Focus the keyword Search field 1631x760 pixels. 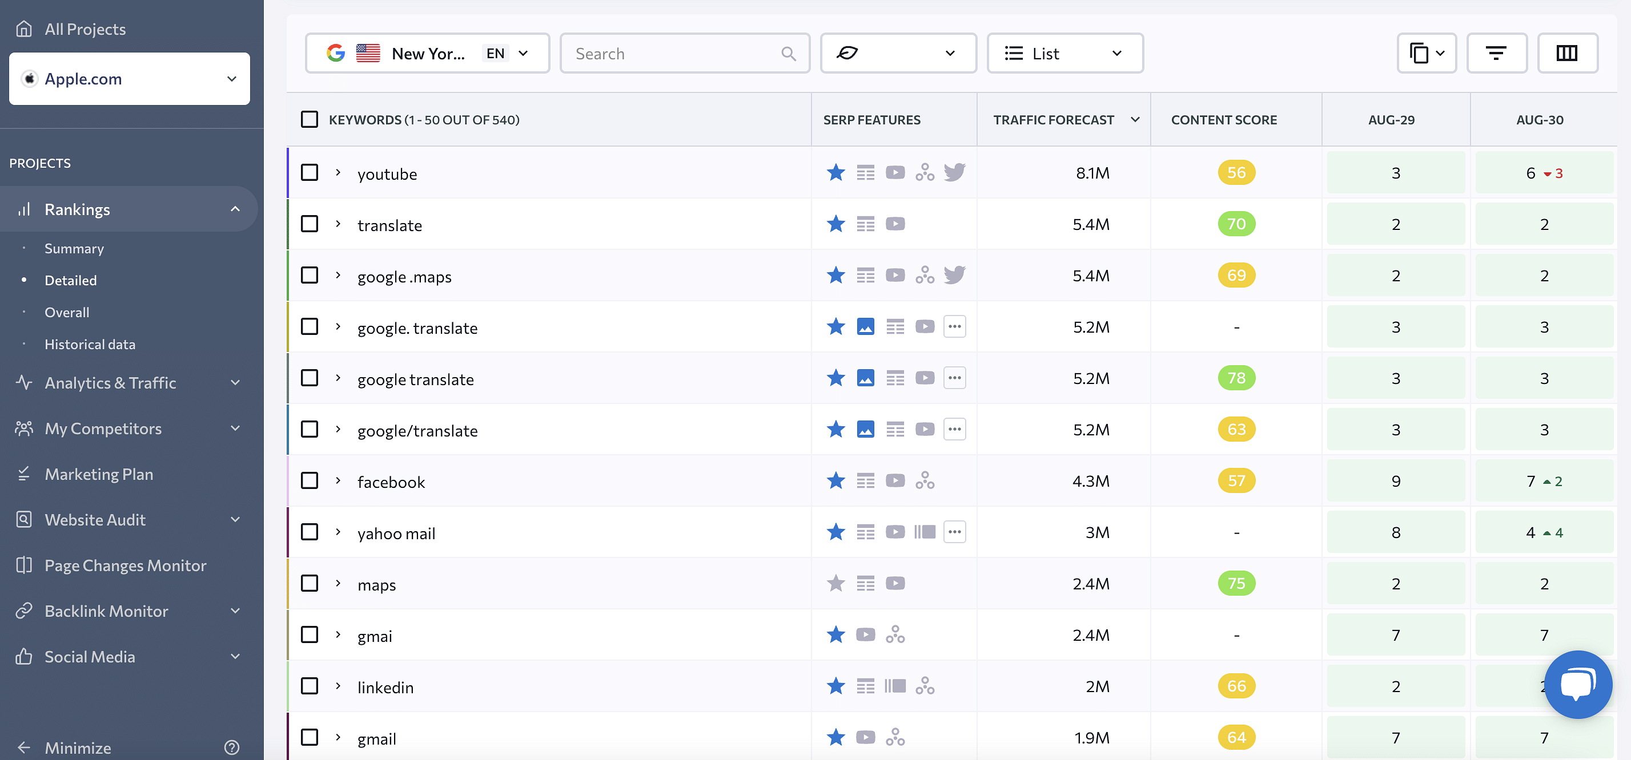tap(684, 53)
